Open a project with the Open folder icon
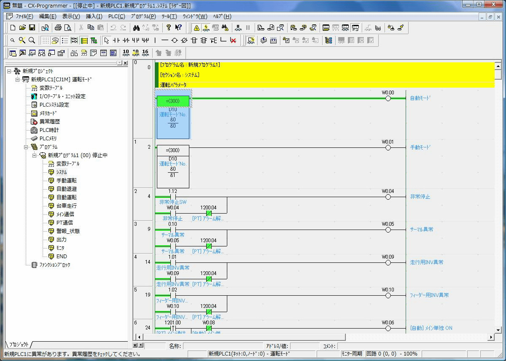 coord(22,28)
